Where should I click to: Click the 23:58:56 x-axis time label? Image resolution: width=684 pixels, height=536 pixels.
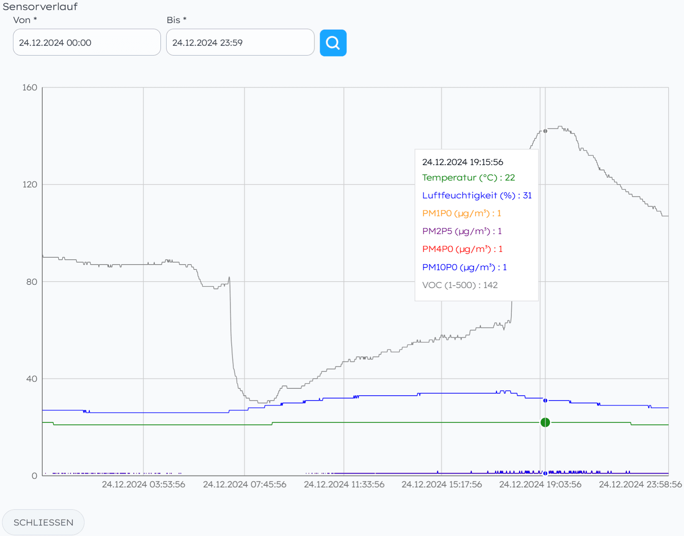640,484
